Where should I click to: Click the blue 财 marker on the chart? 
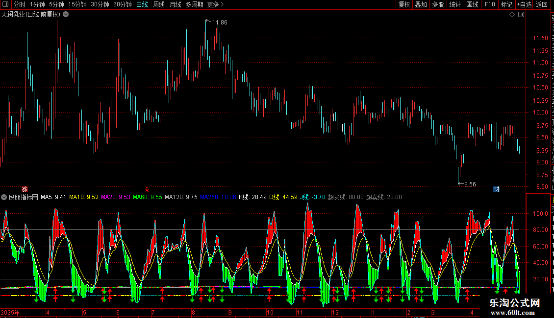pos(496,189)
